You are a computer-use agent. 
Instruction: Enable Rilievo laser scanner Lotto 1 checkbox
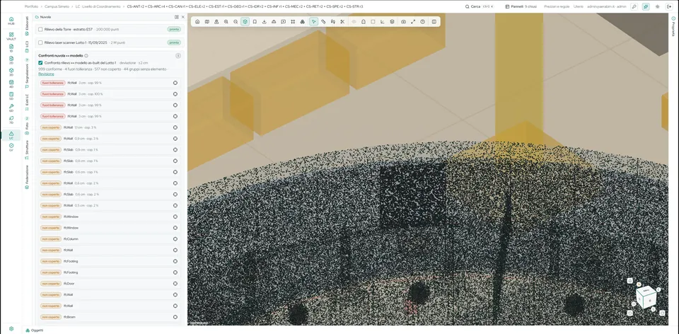[x=40, y=42]
